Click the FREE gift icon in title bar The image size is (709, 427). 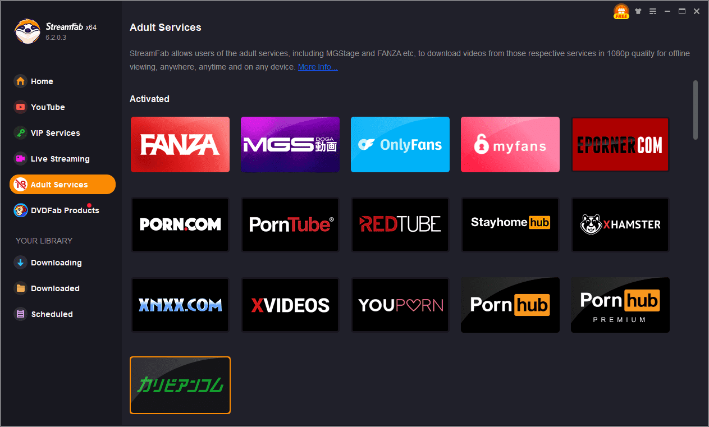coord(621,12)
